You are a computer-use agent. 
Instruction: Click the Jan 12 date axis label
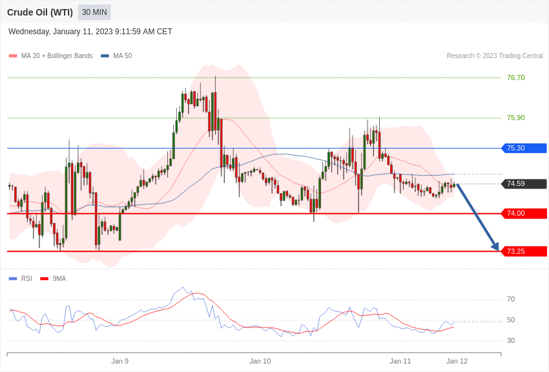tap(457, 361)
